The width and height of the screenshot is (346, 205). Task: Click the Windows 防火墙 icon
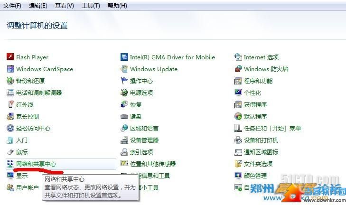pos(238,69)
